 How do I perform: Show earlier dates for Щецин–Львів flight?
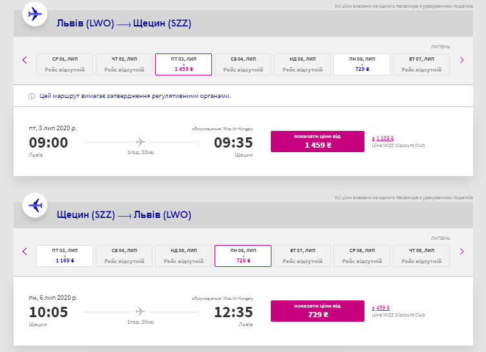pos(25,251)
